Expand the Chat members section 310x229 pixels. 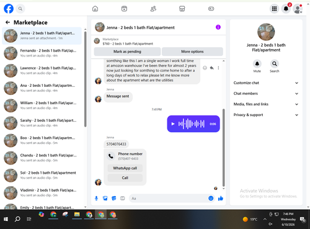266,94
